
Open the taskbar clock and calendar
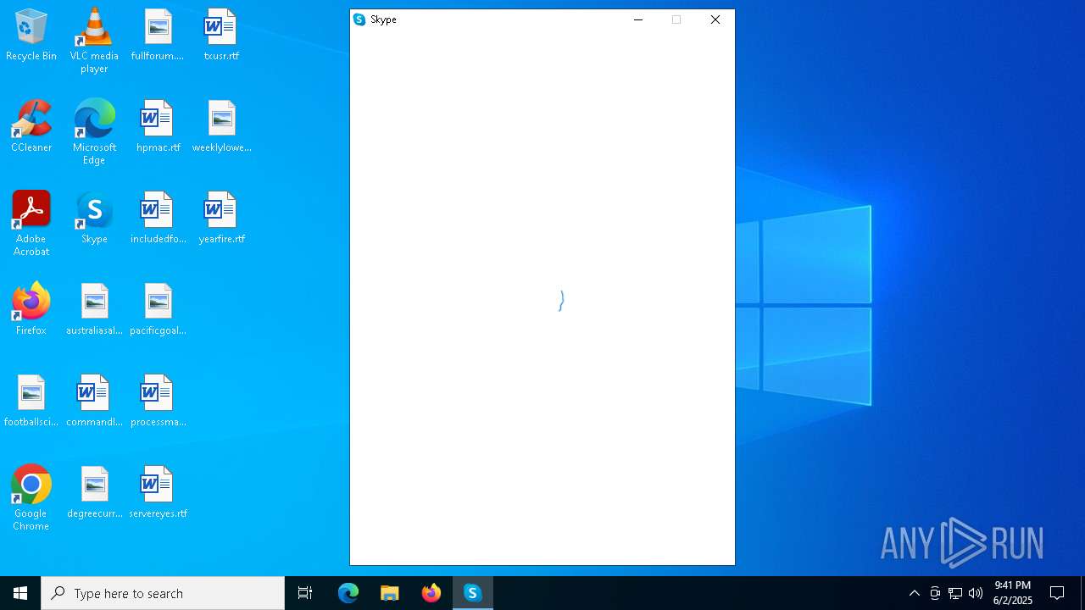1013,593
